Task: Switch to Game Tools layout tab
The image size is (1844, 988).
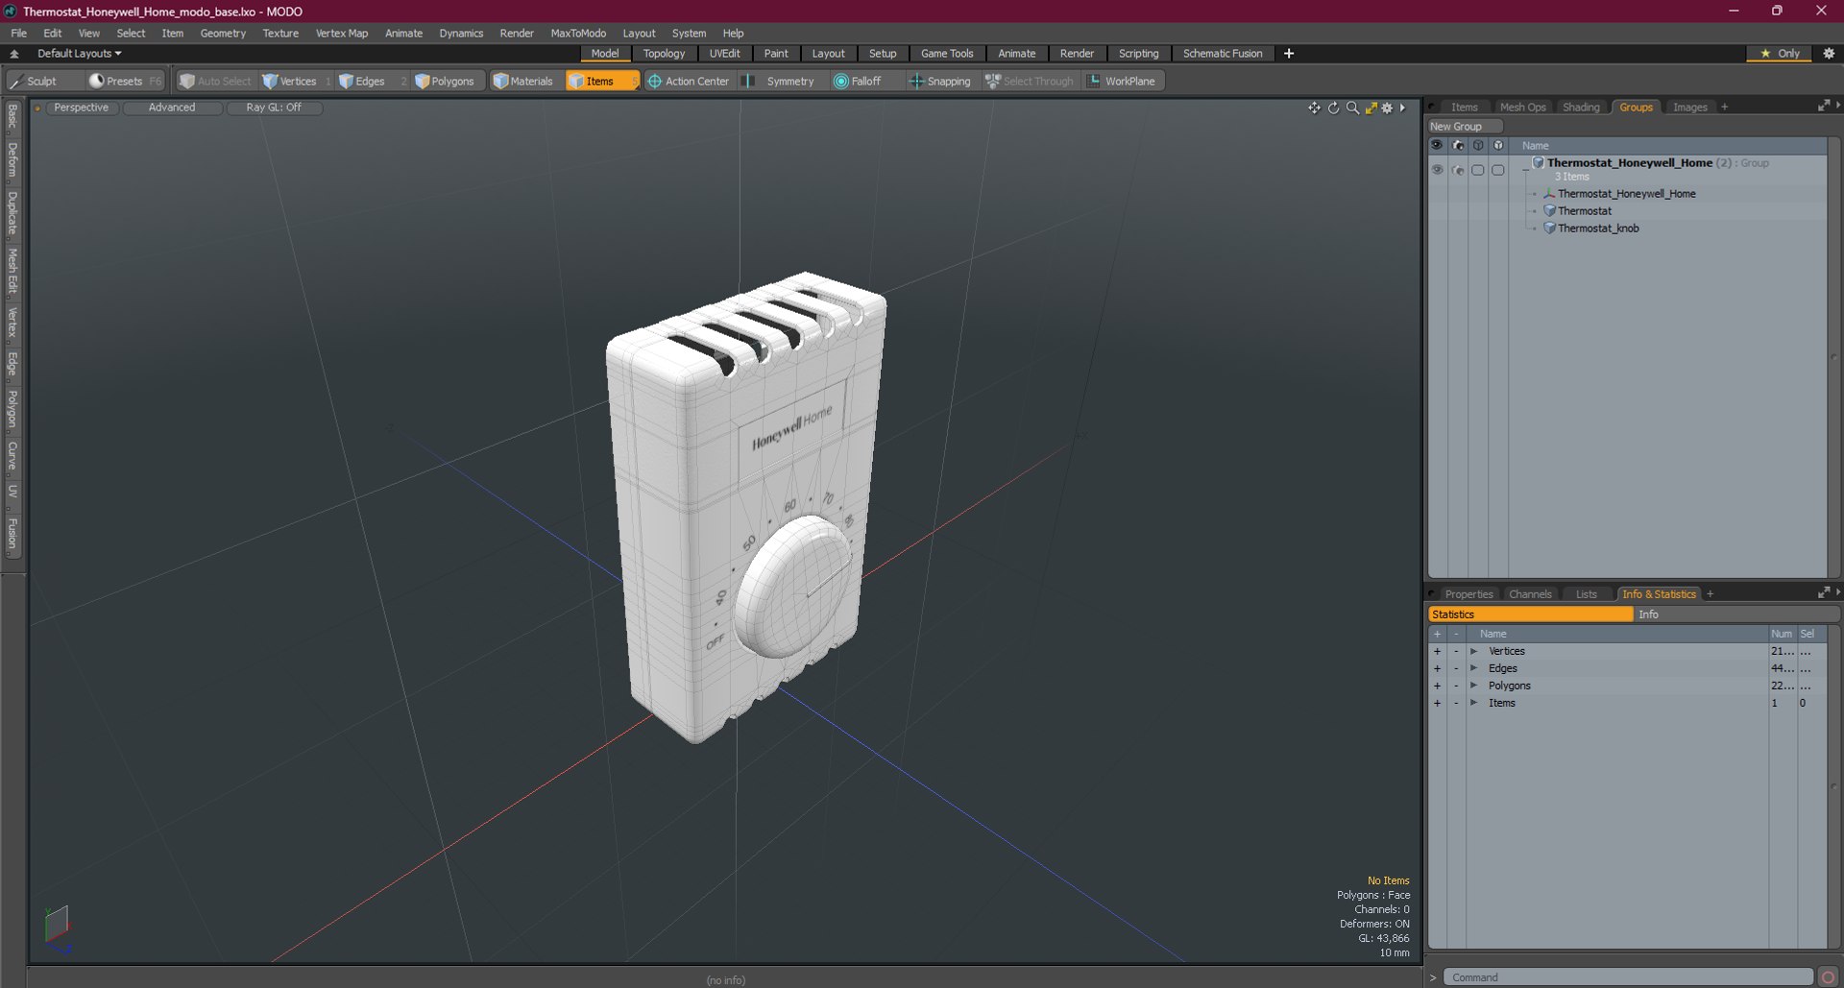Action: 947,54
